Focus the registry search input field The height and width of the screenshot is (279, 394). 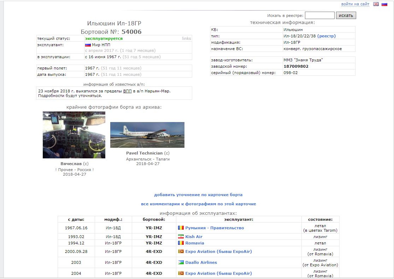point(319,16)
